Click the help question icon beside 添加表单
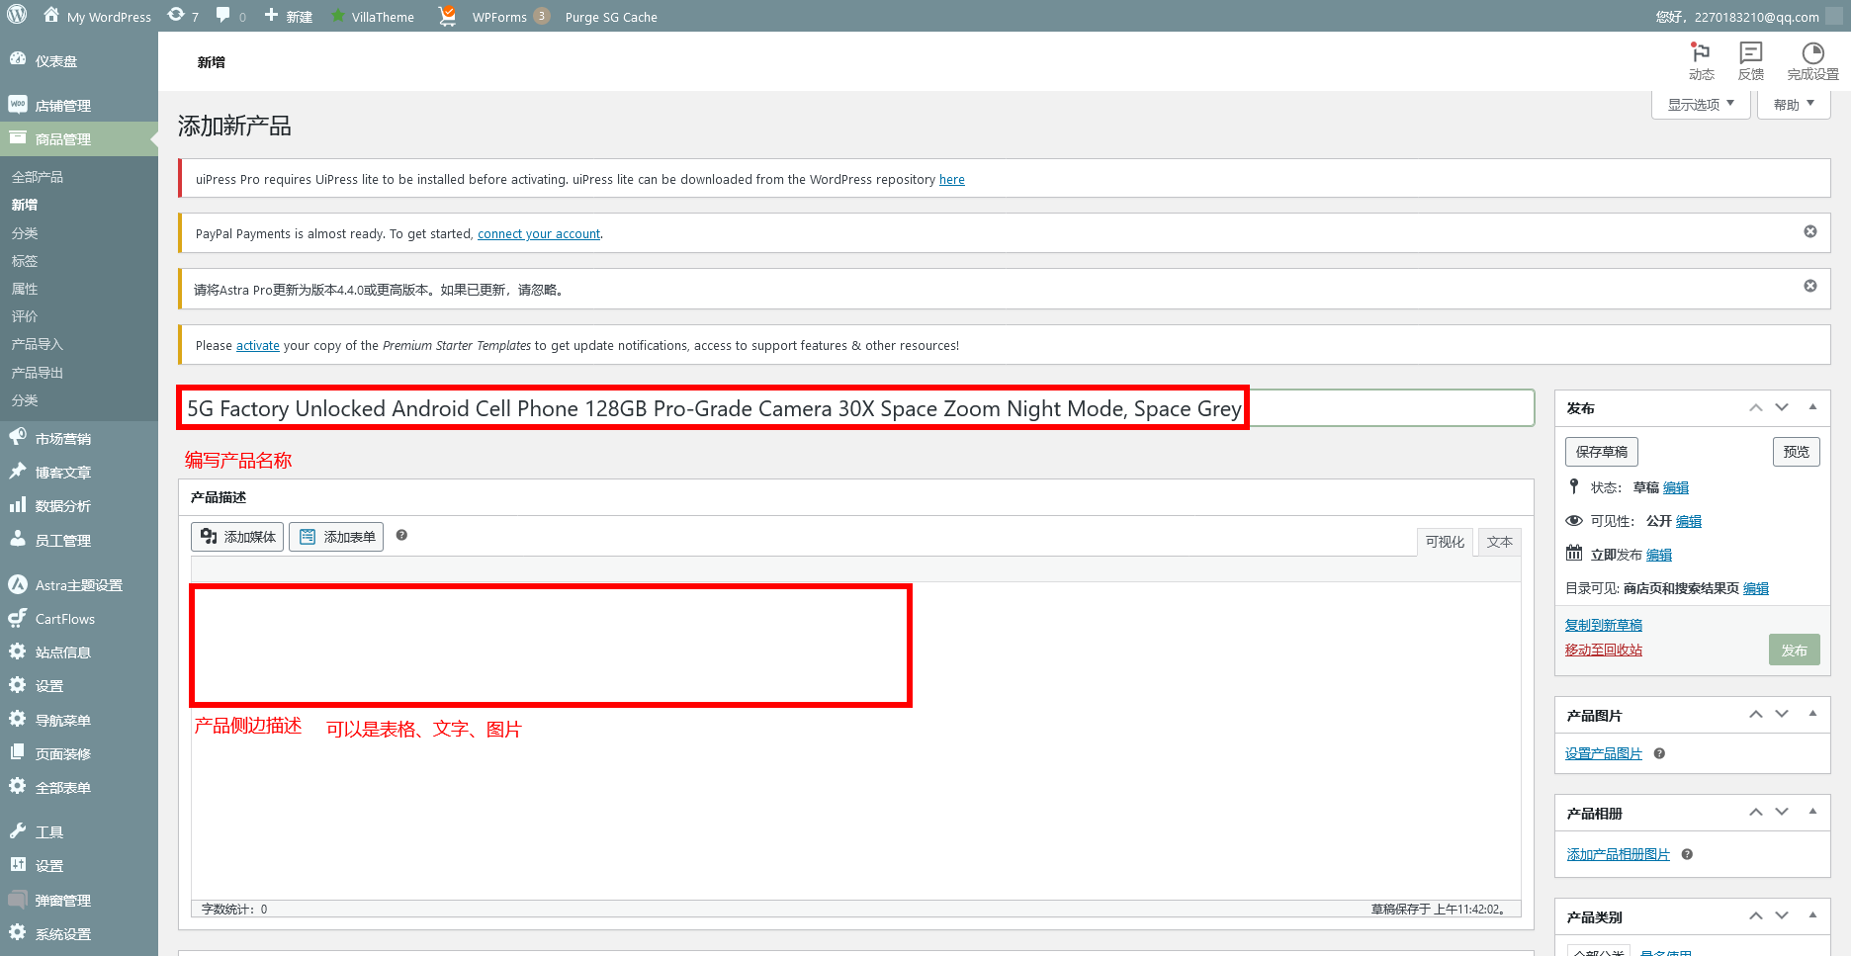This screenshot has width=1851, height=956. [x=401, y=535]
